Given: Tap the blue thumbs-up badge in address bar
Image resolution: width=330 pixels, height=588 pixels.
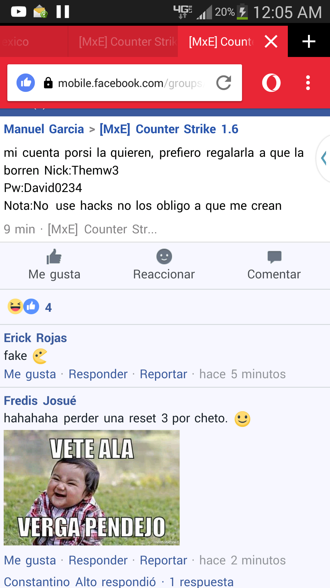Looking at the screenshot, I should tap(26, 83).
